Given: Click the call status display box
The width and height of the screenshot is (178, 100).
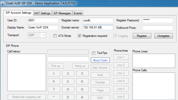Looking at the screenshot, I should [68, 52].
